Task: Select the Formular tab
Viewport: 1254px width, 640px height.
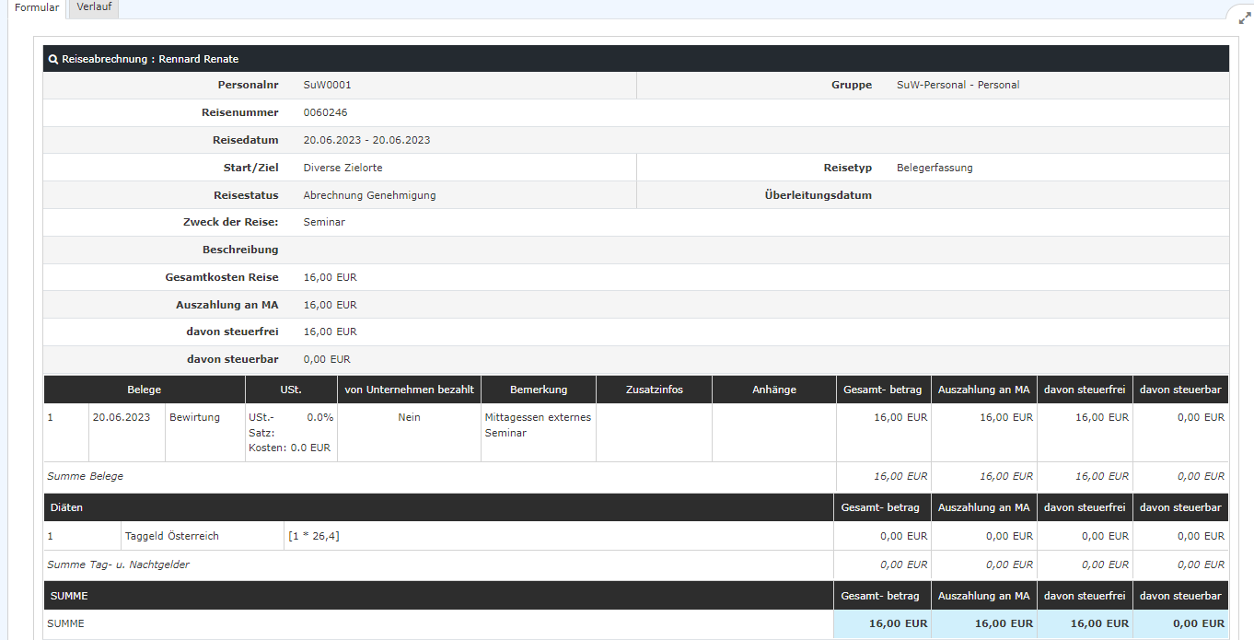Action: pyautogui.click(x=37, y=8)
